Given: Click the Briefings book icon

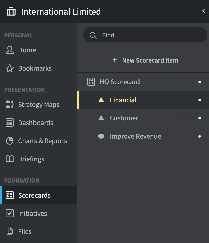Looking at the screenshot, I should coord(9,159).
